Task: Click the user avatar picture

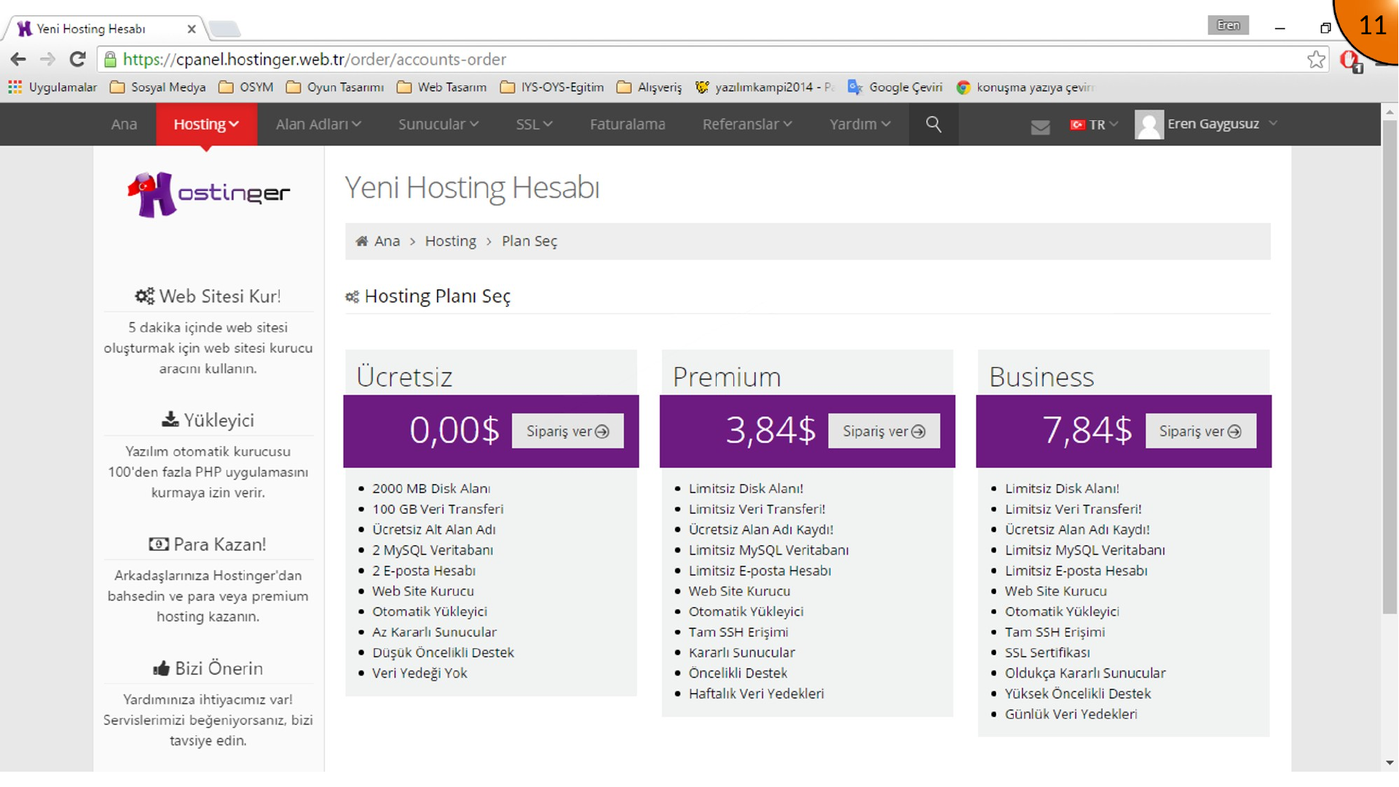Action: tap(1148, 125)
